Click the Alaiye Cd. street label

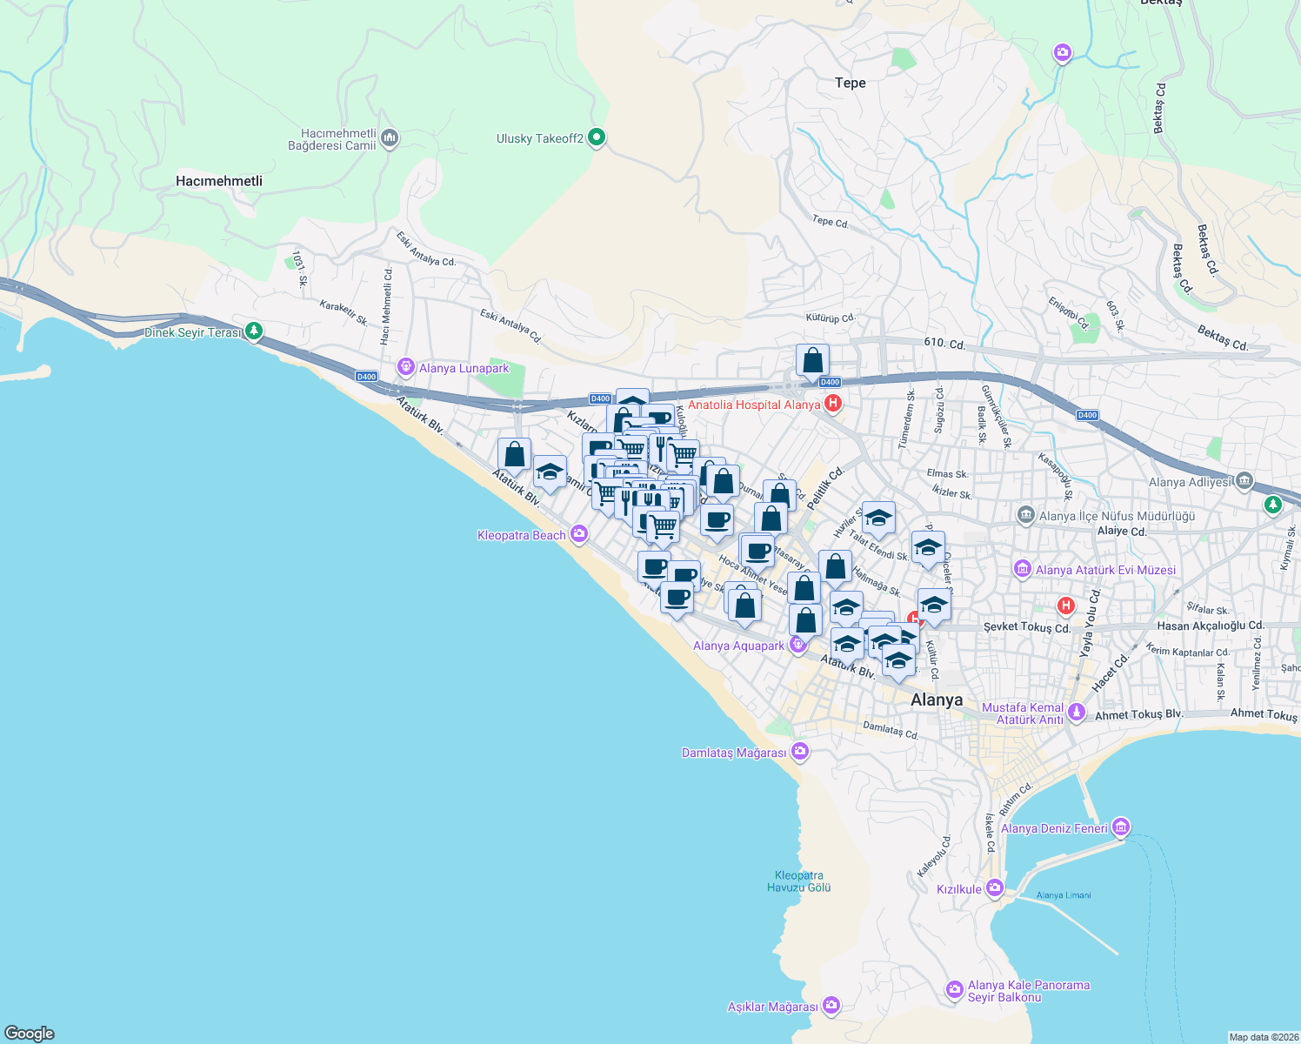tap(1122, 531)
